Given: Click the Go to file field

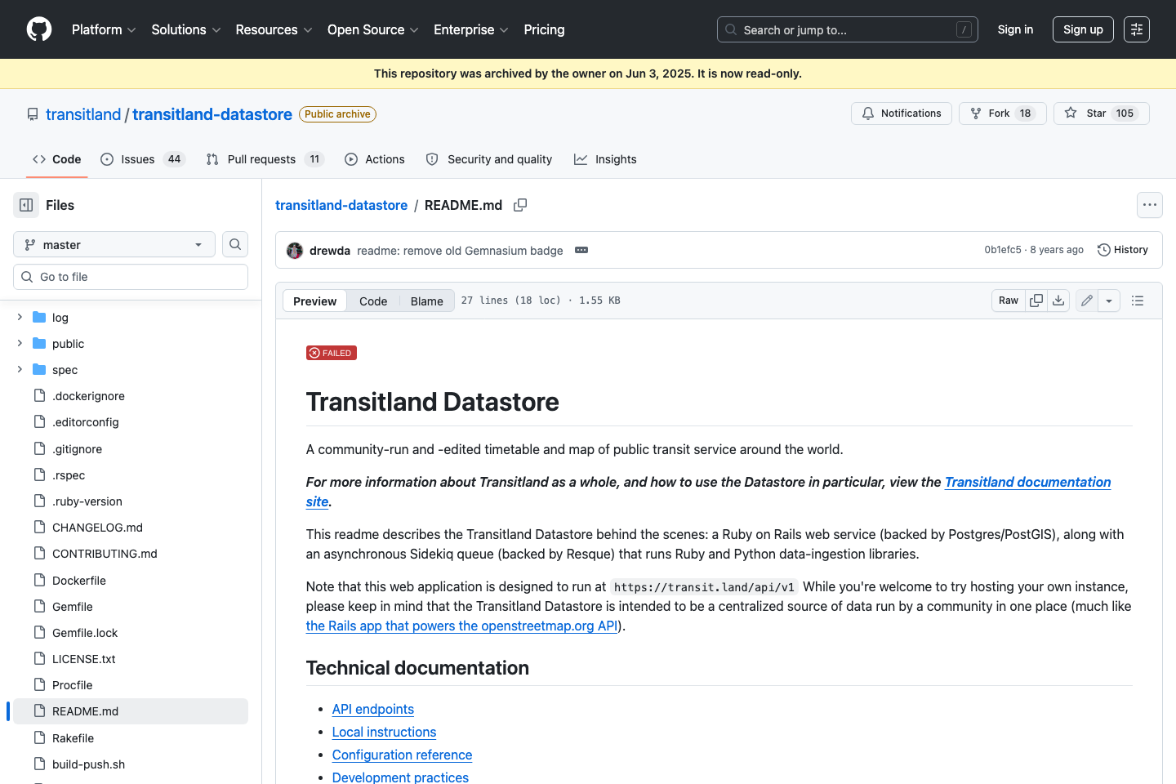Looking at the screenshot, I should coord(131,277).
